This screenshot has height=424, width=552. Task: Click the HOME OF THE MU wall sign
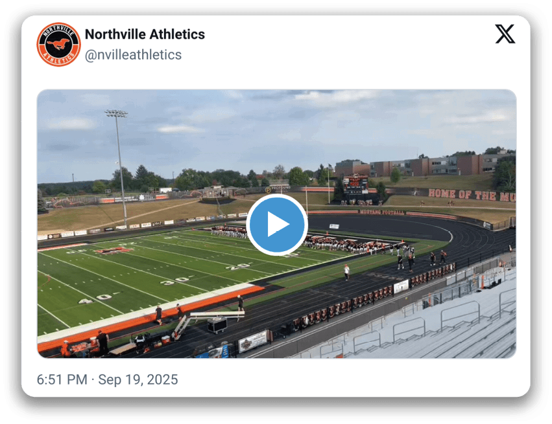tap(472, 195)
